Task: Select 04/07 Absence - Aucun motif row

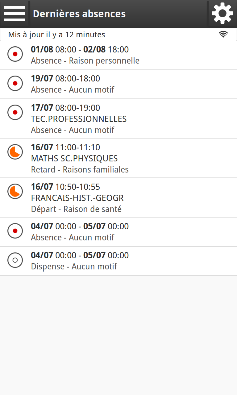Action: 118,232
